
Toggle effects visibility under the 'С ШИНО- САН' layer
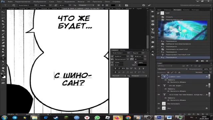point(165,80)
